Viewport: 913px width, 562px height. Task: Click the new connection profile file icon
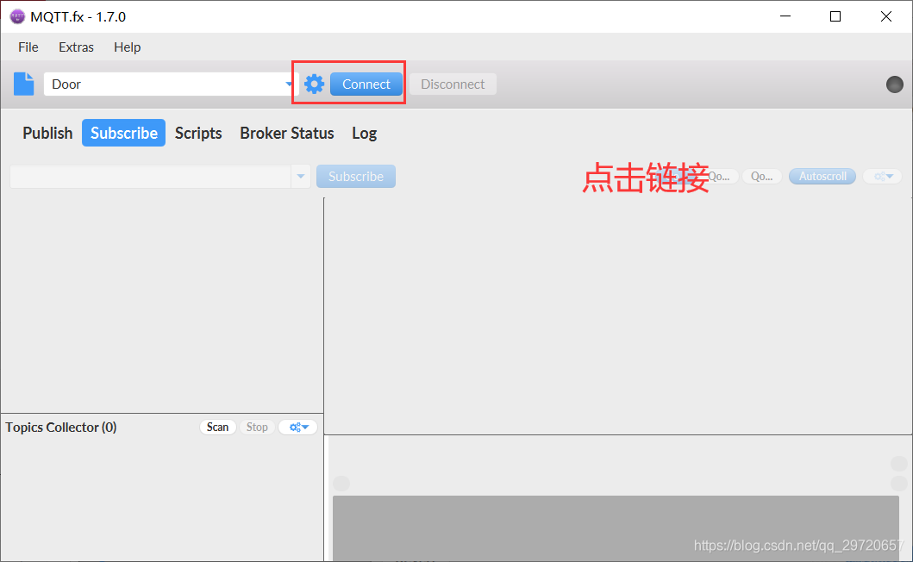tap(24, 84)
